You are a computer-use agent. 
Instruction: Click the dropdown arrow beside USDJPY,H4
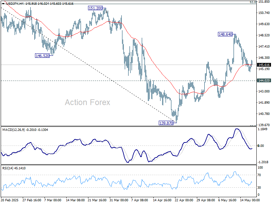tap(3, 3)
